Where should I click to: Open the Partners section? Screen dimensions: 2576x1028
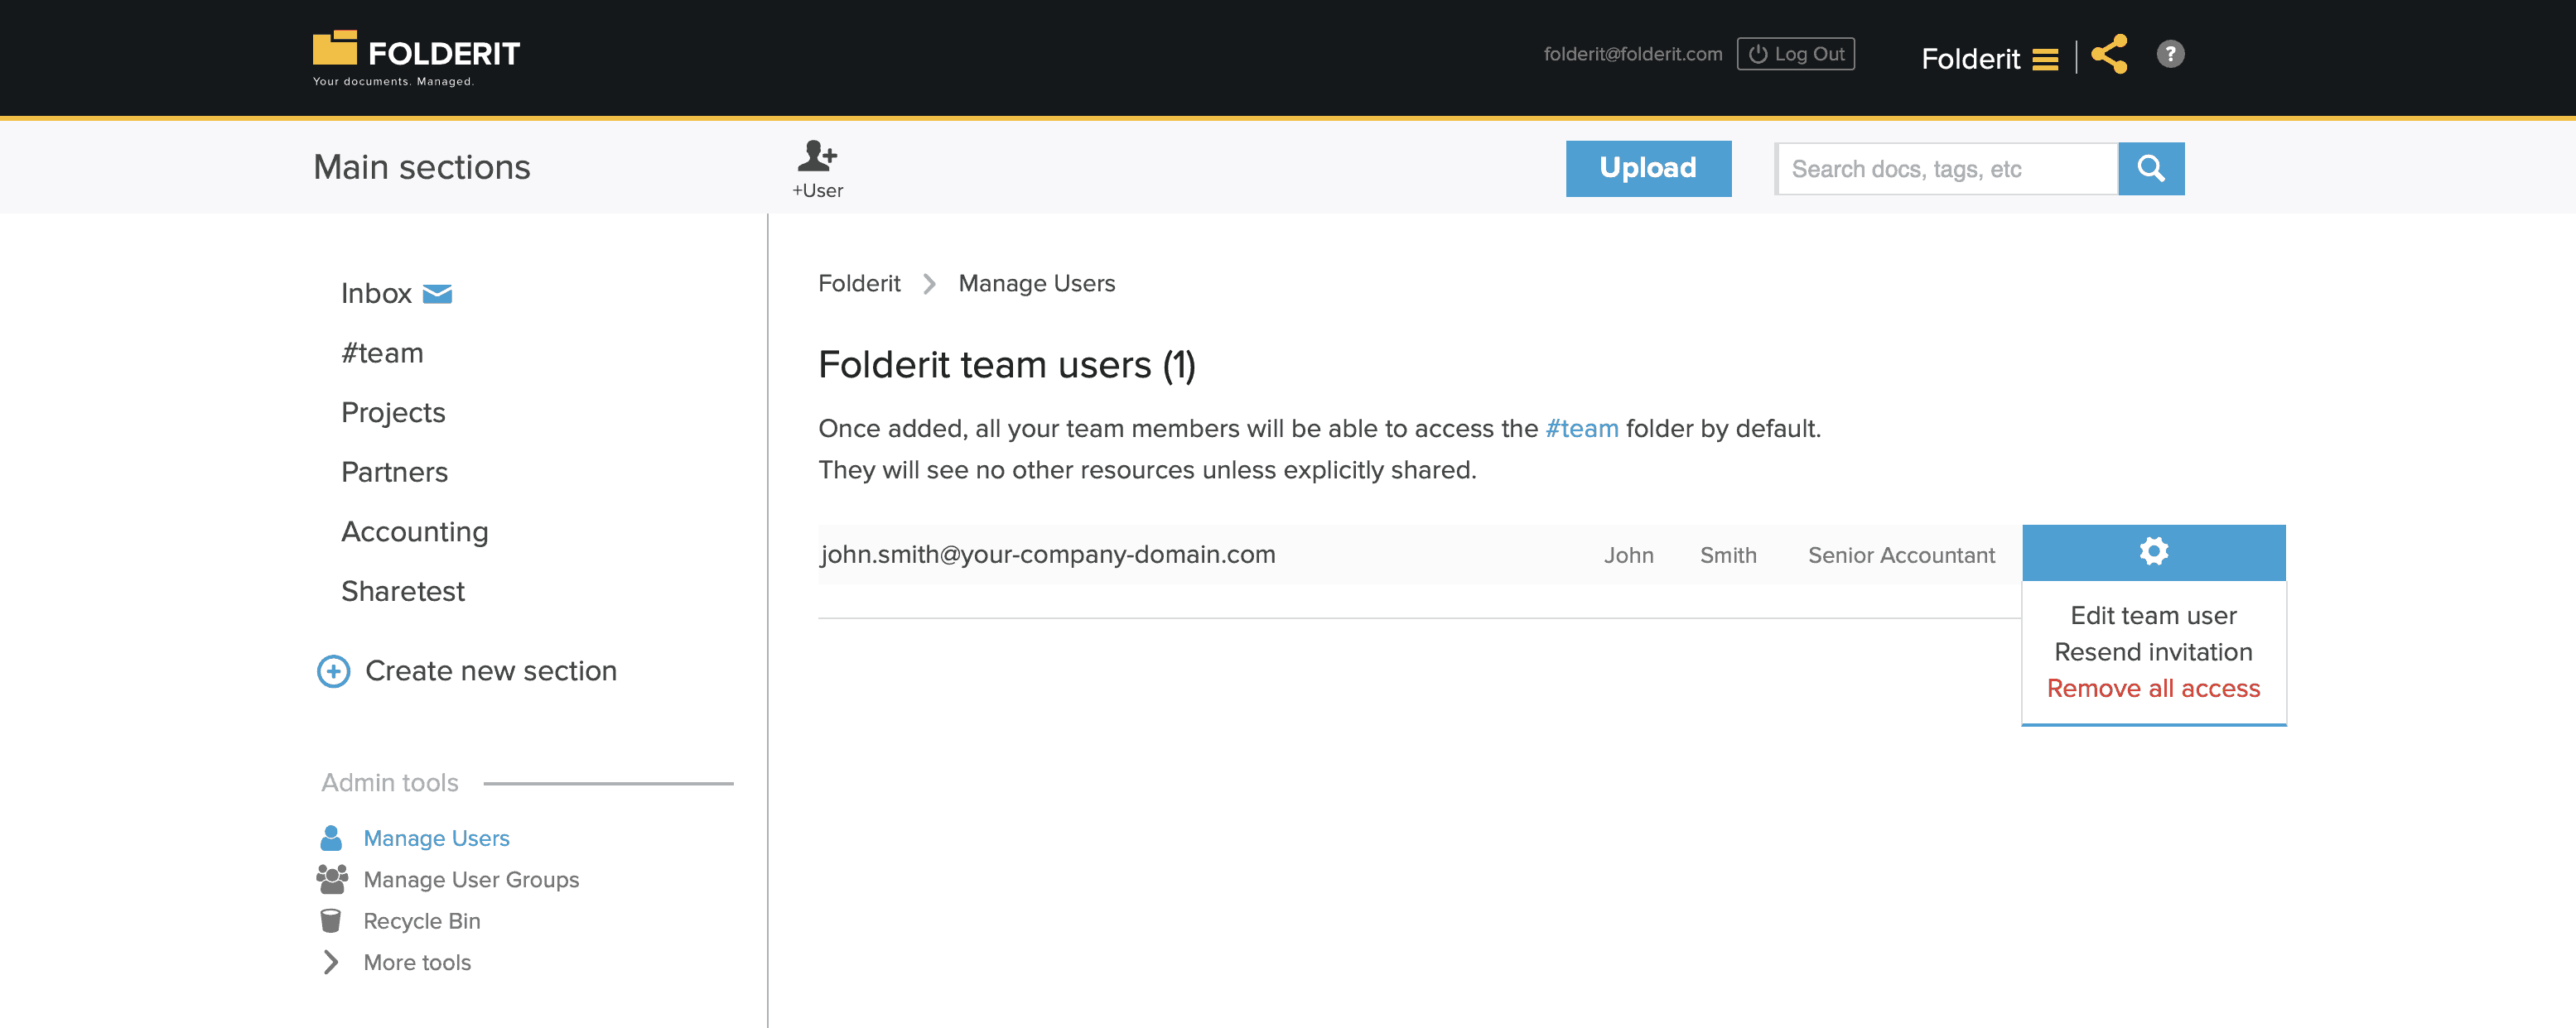click(x=394, y=473)
